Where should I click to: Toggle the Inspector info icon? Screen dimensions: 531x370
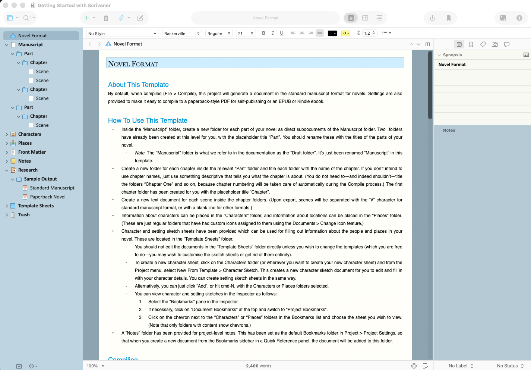click(x=519, y=18)
